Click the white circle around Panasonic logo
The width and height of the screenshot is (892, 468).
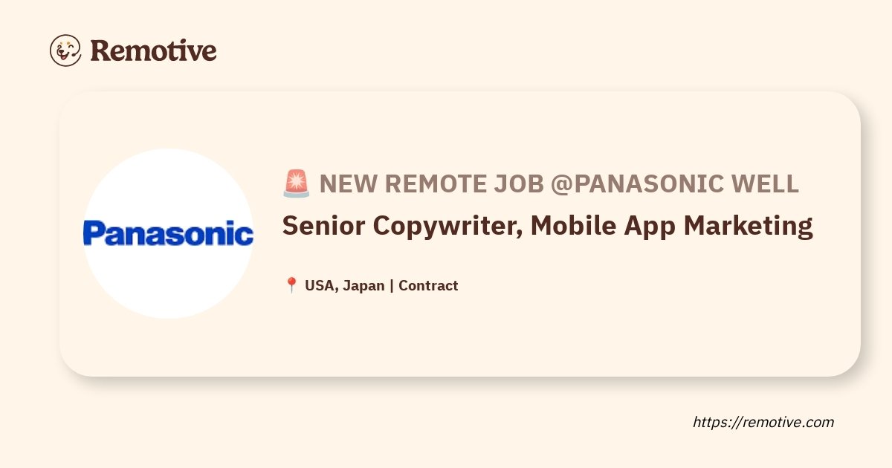click(x=168, y=233)
